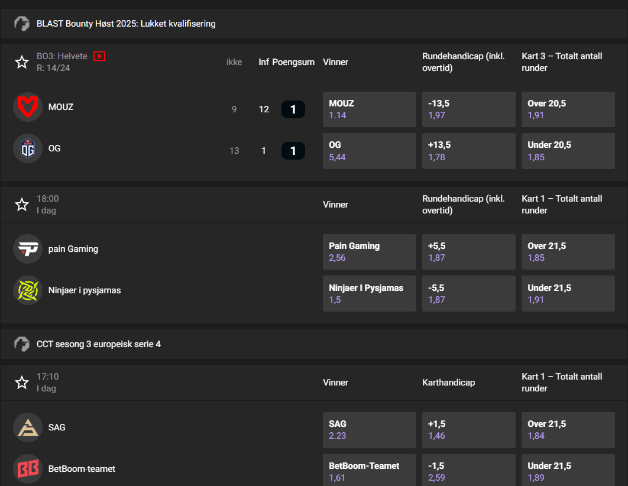Viewport: 628px width, 486px height.
Task: Click the OG team logo
Action: pos(27,148)
